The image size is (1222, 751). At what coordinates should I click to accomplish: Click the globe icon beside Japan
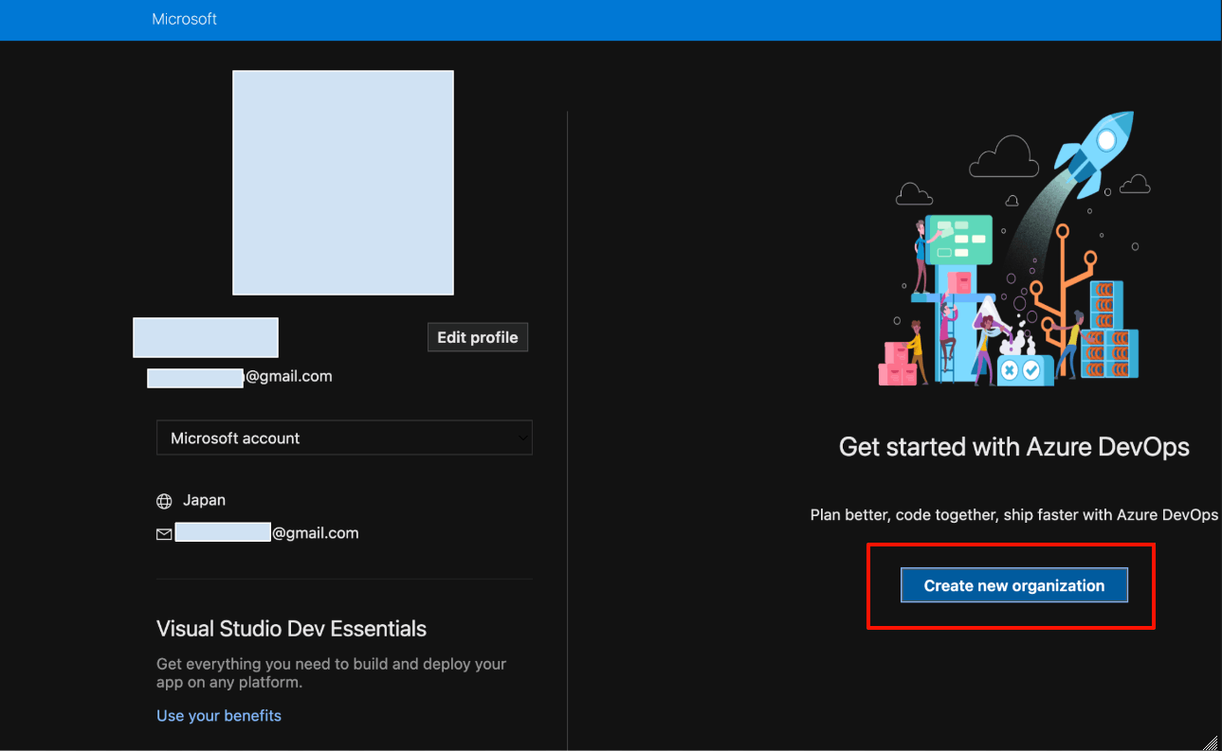(165, 501)
